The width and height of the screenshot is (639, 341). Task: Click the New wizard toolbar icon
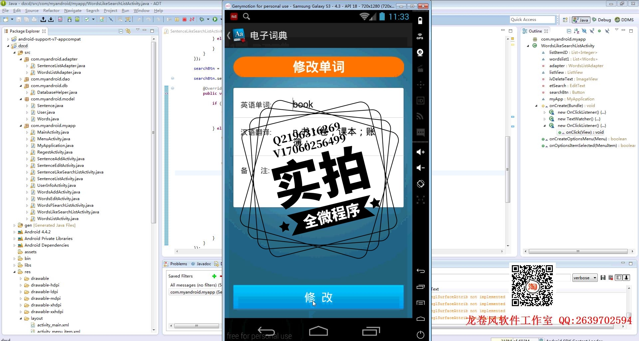point(5,20)
